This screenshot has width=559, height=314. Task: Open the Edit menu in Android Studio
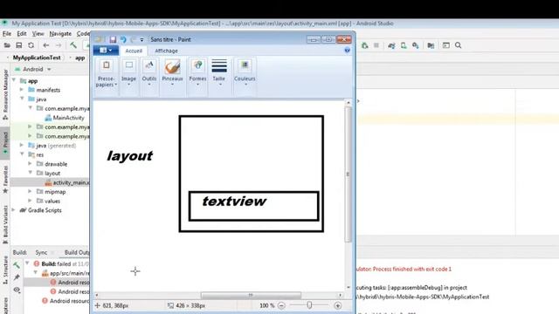pos(22,34)
